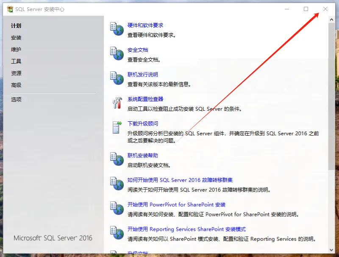
Task: Select the 计划 category in sidebar
Action: [x=16, y=26]
